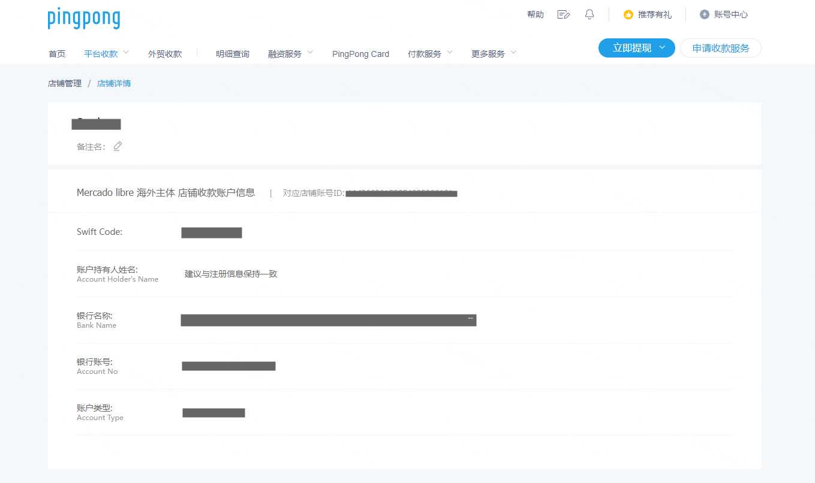The image size is (815, 483).
Task: Open 融资服务 menu
Action: point(285,54)
